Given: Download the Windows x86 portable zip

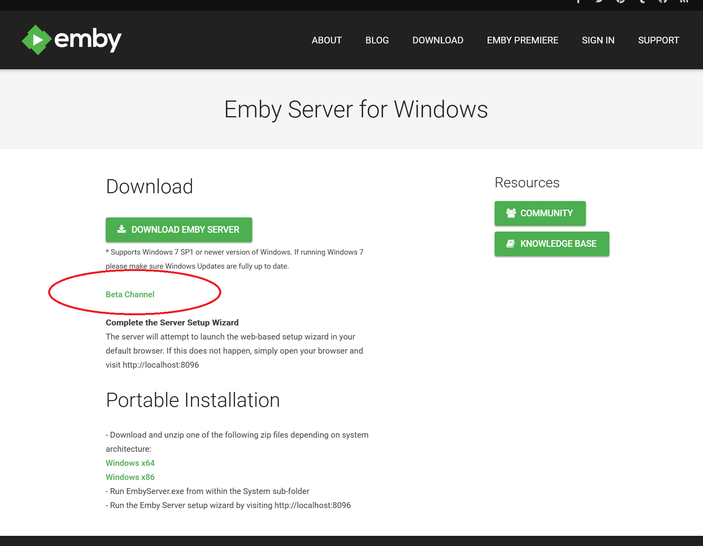Looking at the screenshot, I should click(130, 477).
